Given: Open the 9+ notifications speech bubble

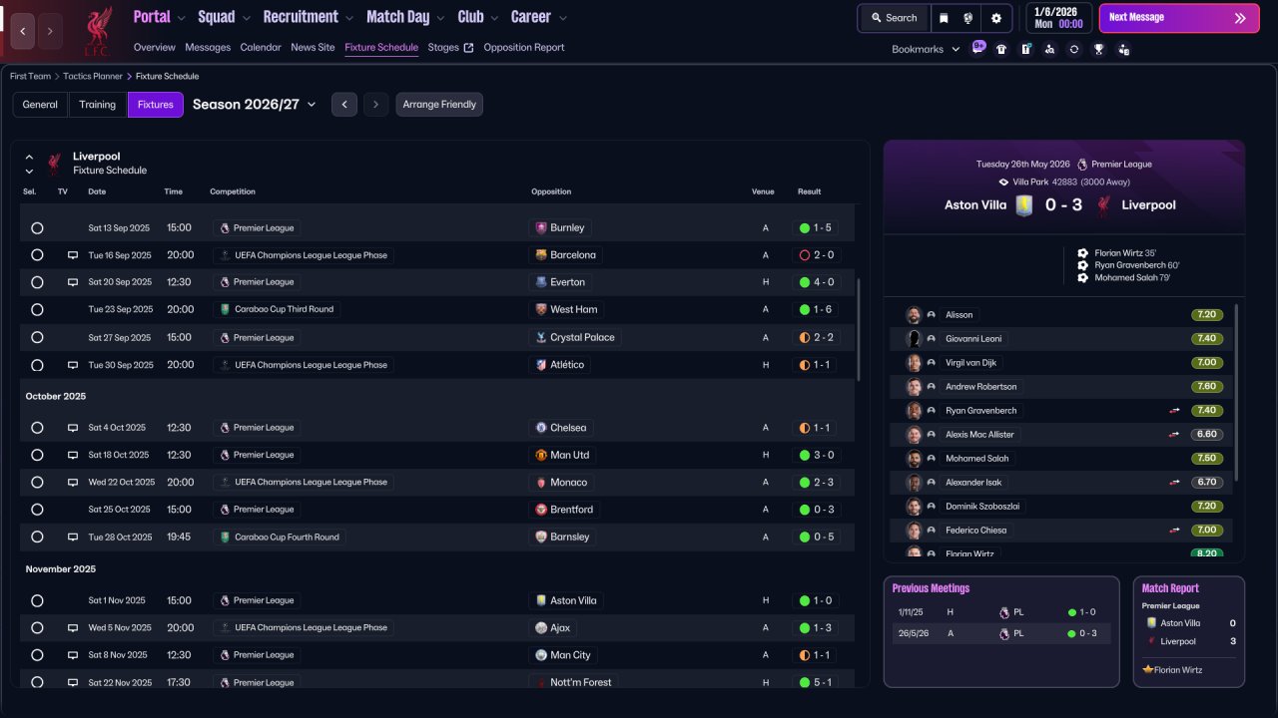Looking at the screenshot, I should point(978,47).
